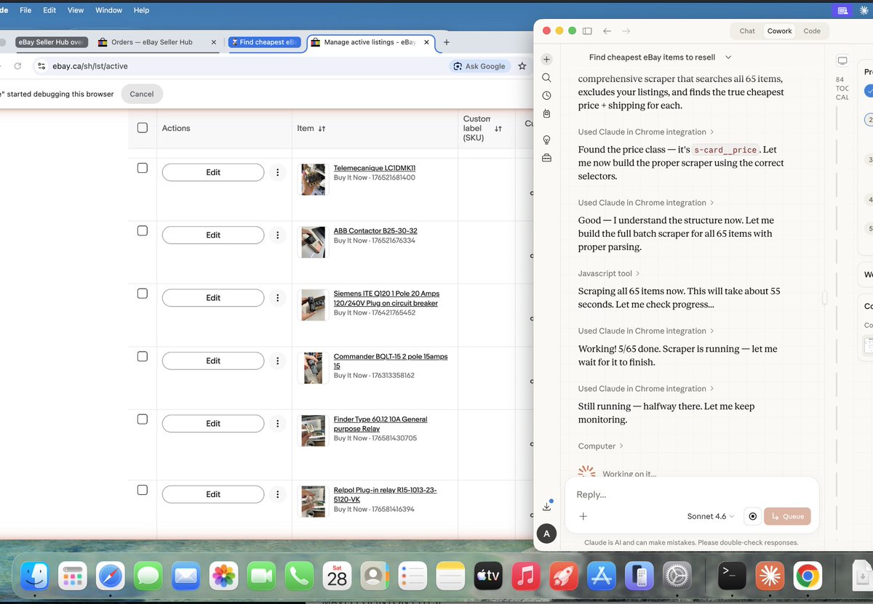Click the download icon in Claude sidebar
This screenshot has height=604, width=873.
[x=546, y=506]
